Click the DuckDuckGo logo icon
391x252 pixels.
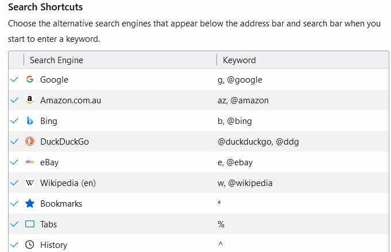pos(30,141)
